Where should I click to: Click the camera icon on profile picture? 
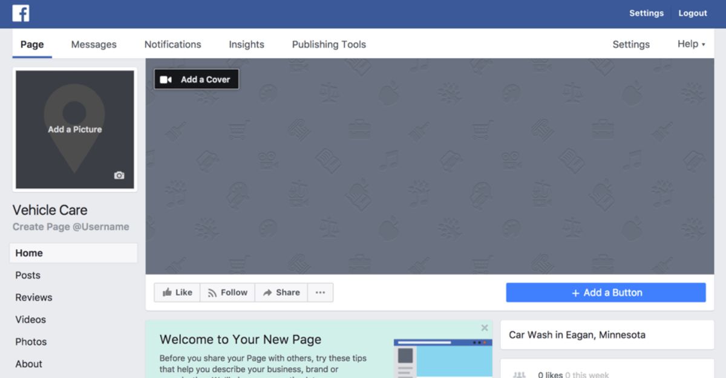click(x=119, y=175)
